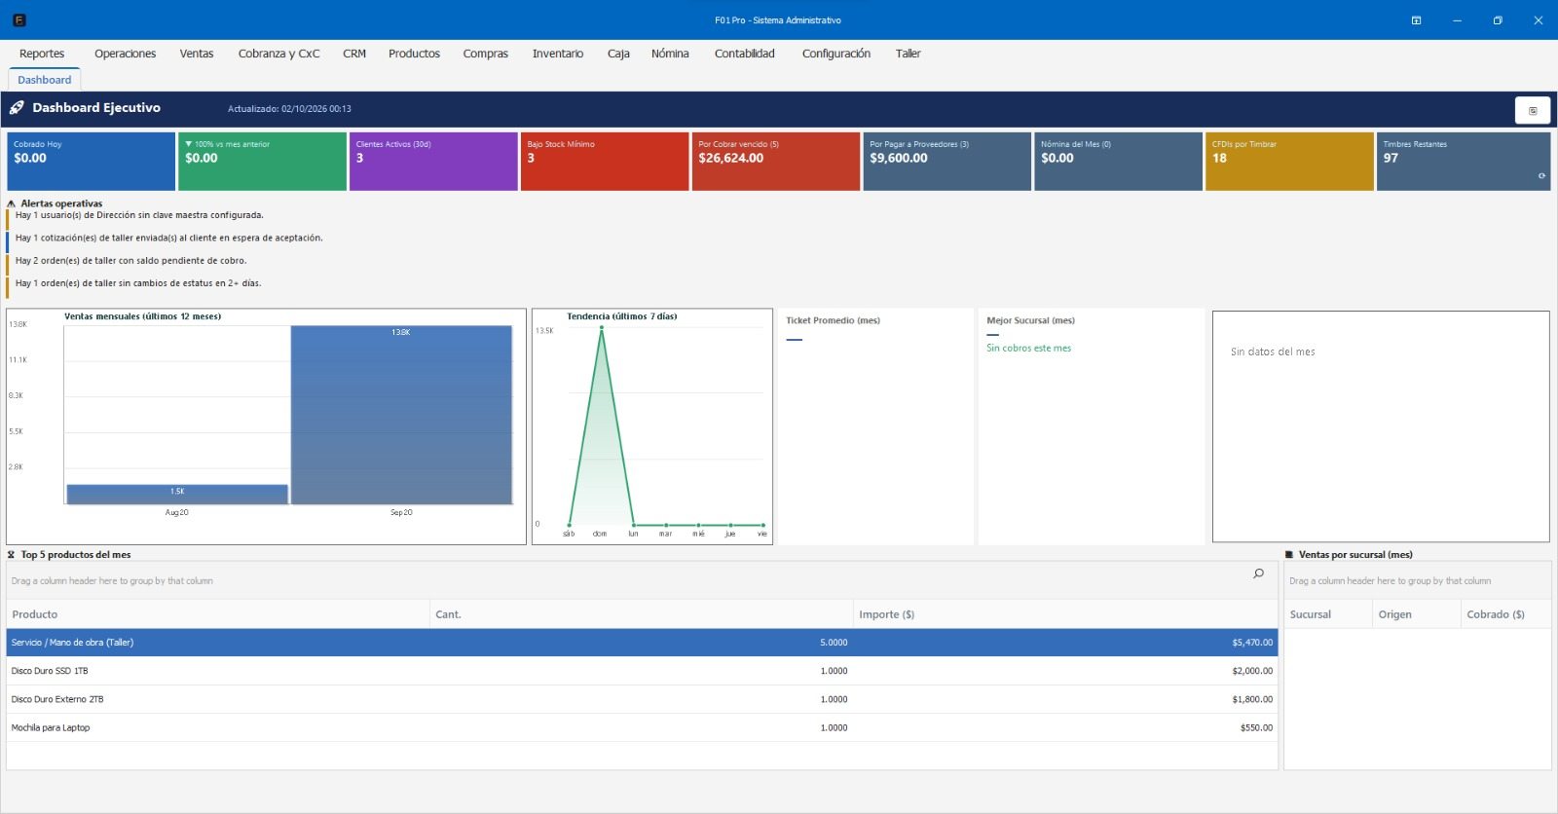
Task: Click the Cobrado ($) column header
Action: click(x=1505, y=614)
